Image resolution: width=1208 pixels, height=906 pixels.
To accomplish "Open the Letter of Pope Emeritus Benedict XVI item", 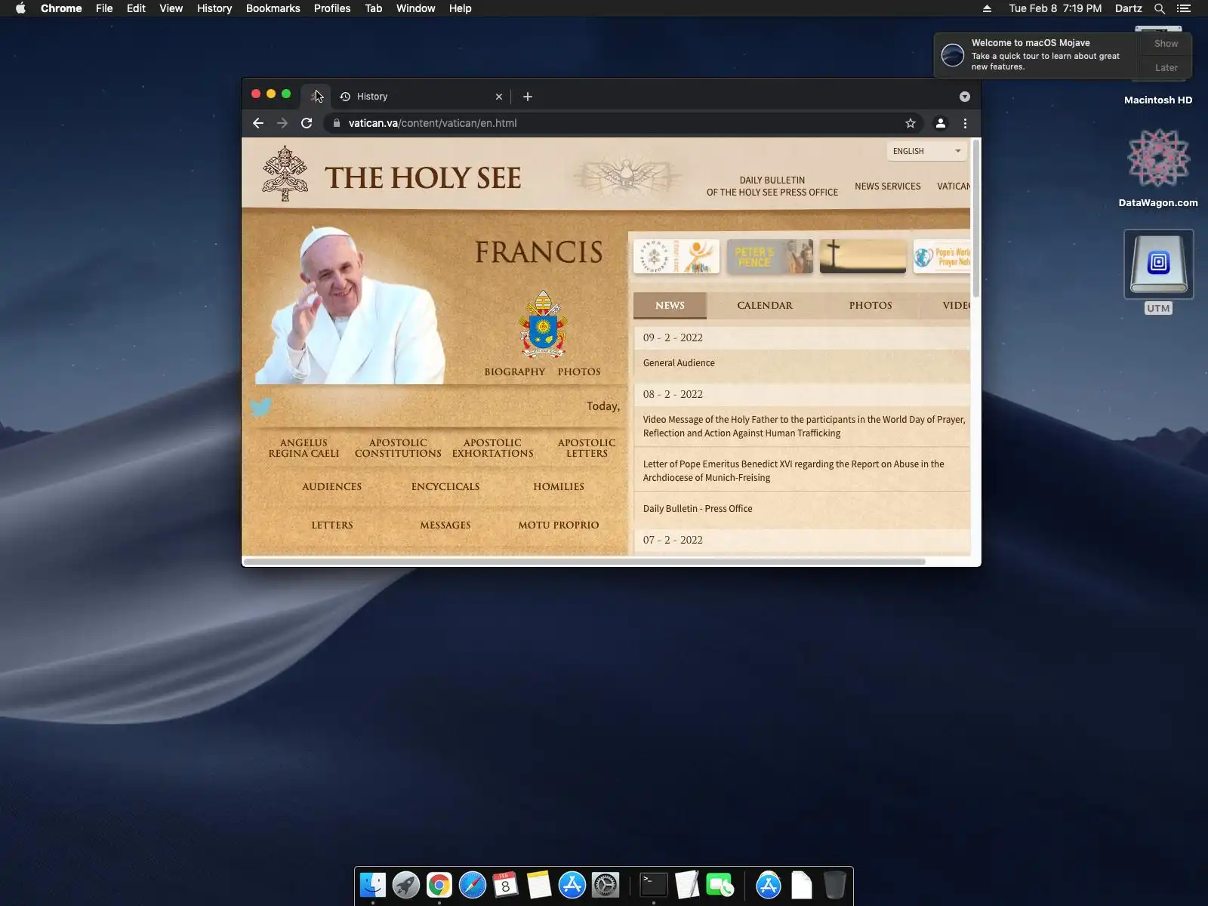I will click(x=794, y=471).
